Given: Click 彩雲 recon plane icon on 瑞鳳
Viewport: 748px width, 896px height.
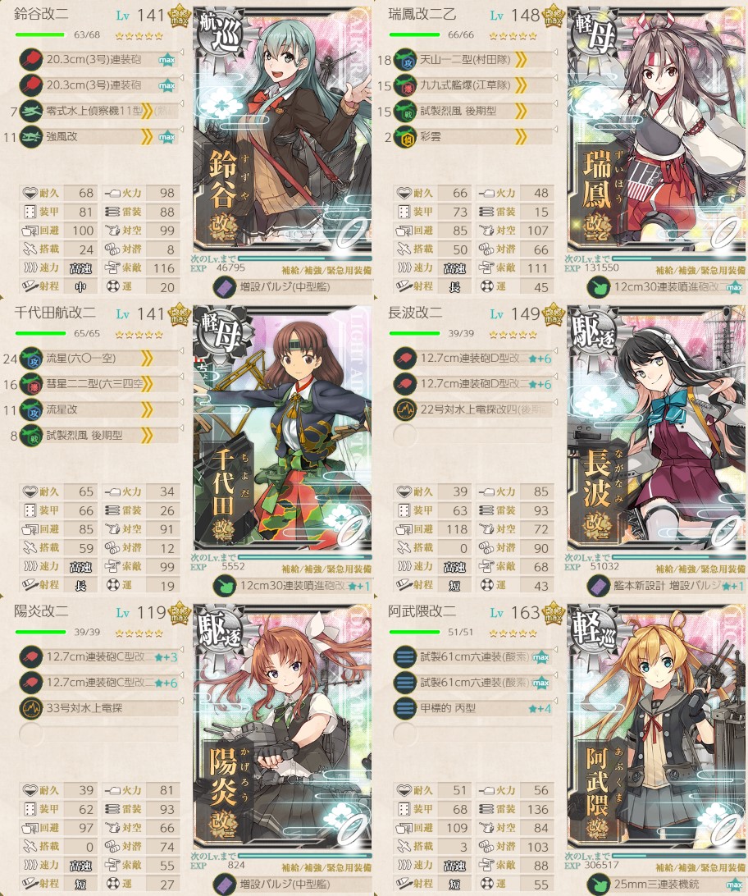Looking at the screenshot, I should coord(405,136).
